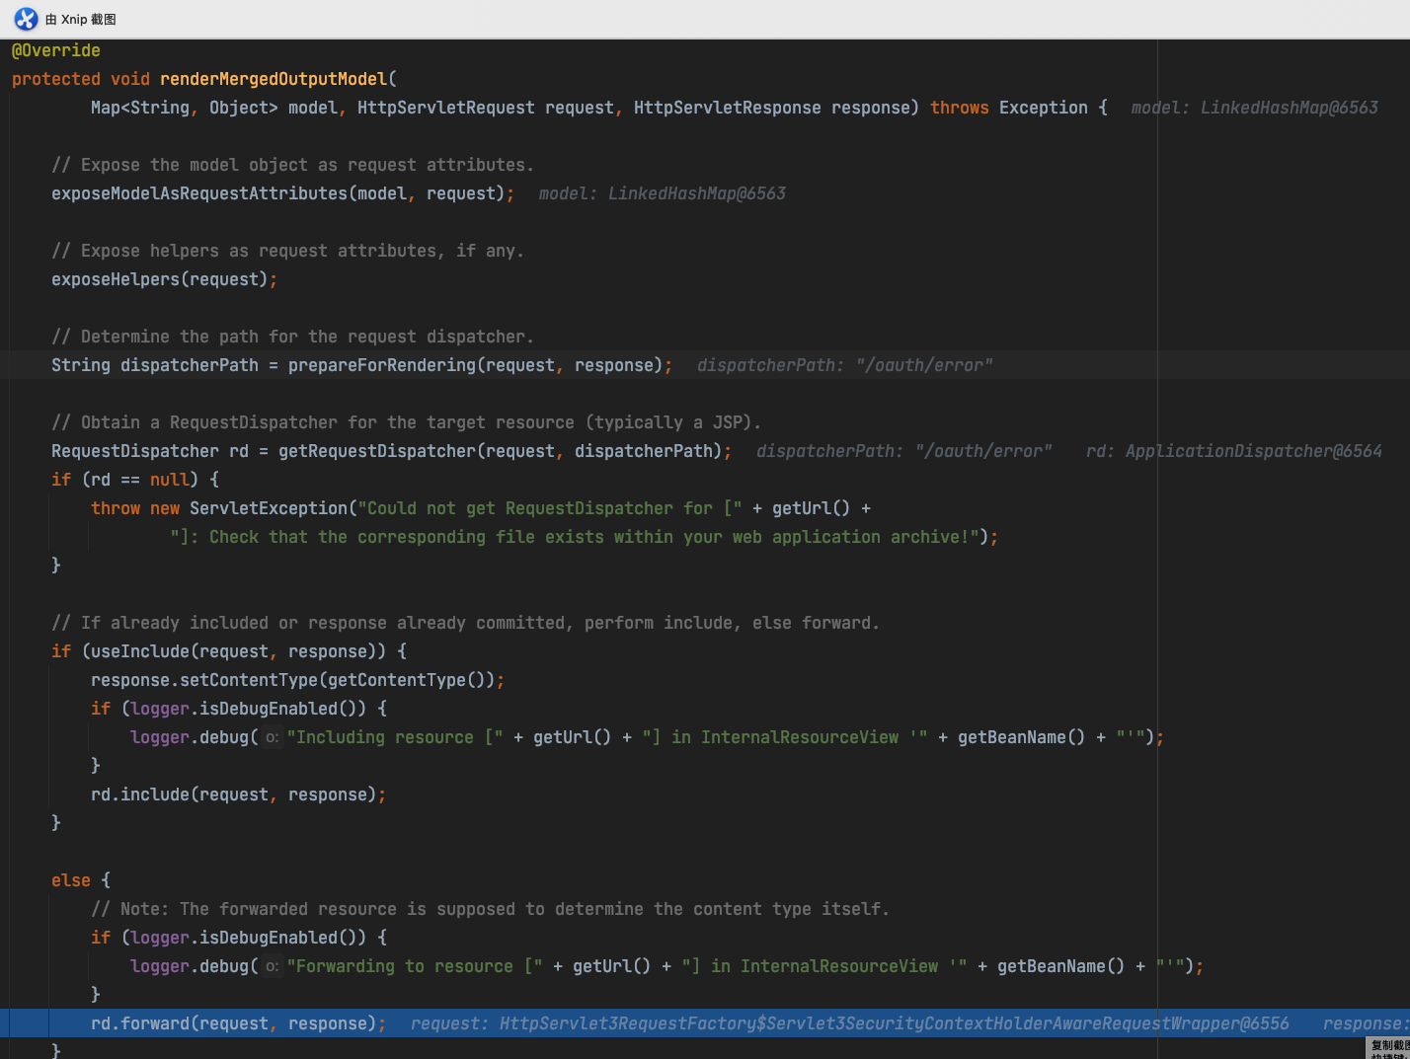Select the renderMergedOutputModel method name
The image size is (1410, 1059).
tap(274, 79)
